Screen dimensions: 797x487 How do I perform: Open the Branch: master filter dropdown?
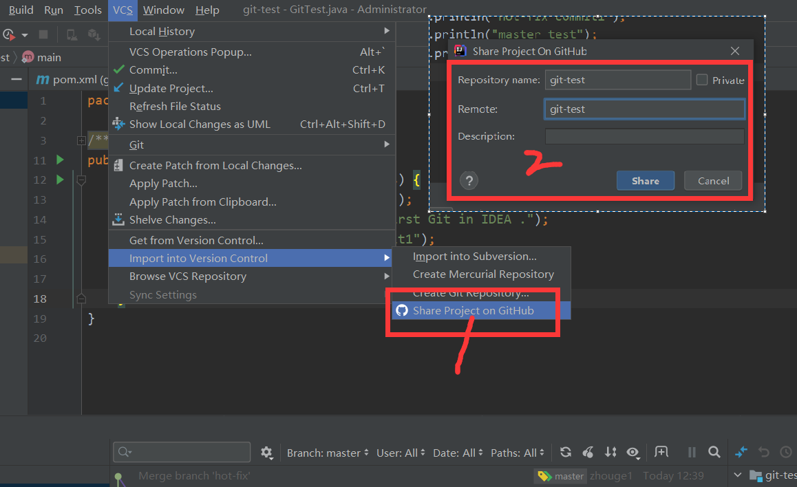[328, 453]
